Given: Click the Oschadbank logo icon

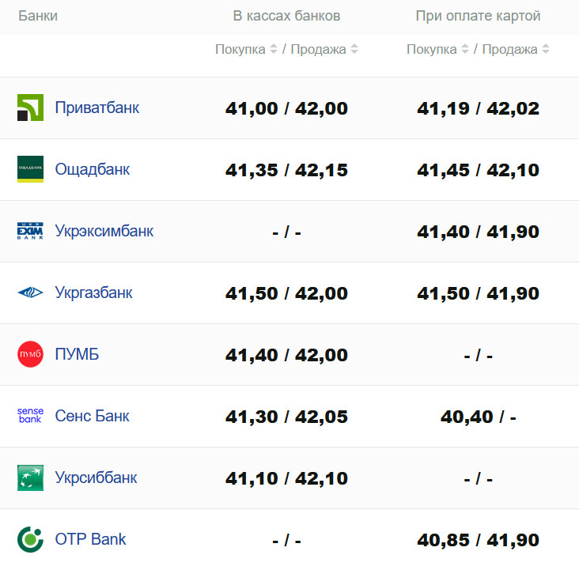Looking at the screenshot, I should [30, 169].
